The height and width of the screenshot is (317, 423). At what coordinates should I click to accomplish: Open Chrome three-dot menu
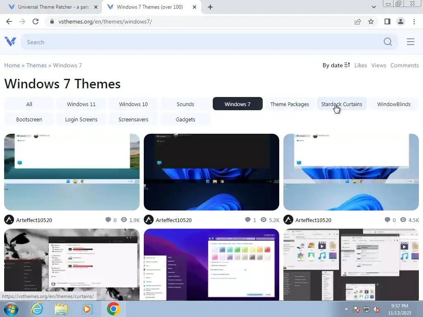[x=414, y=21]
